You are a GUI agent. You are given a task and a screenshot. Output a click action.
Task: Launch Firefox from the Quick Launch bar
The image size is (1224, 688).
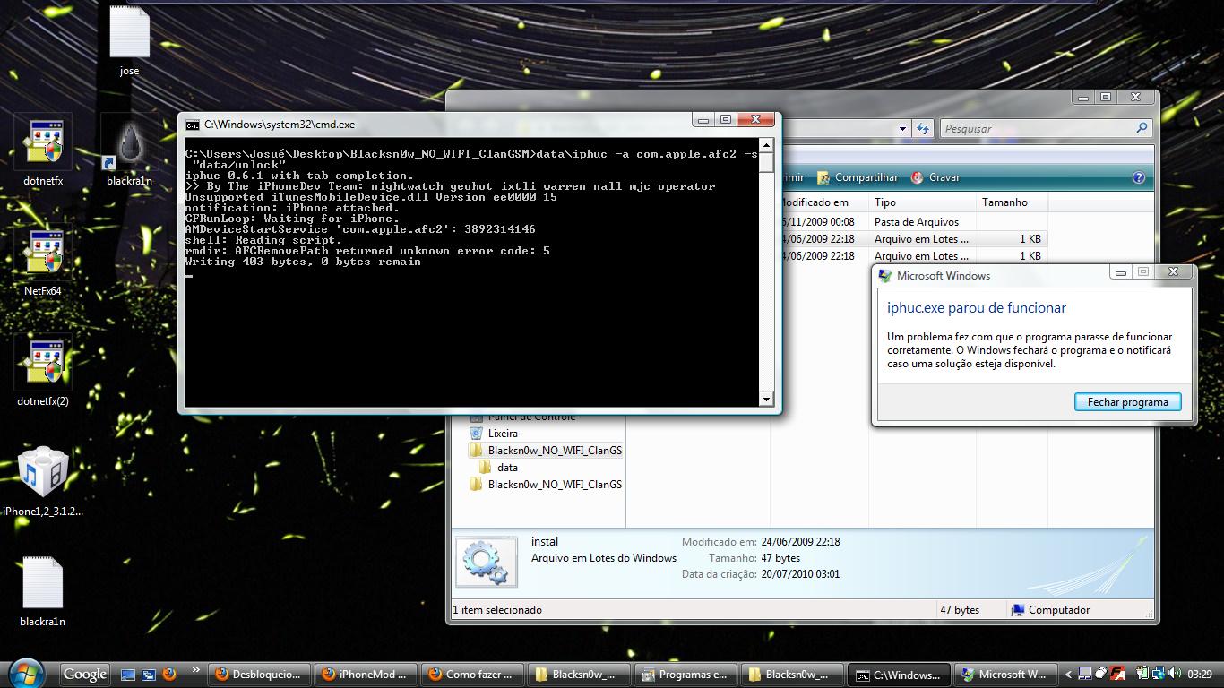click(168, 674)
